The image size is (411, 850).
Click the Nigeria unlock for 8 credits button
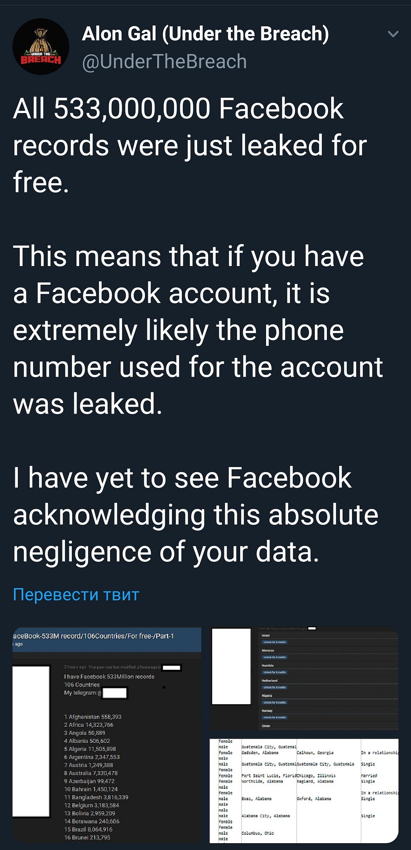tap(275, 703)
